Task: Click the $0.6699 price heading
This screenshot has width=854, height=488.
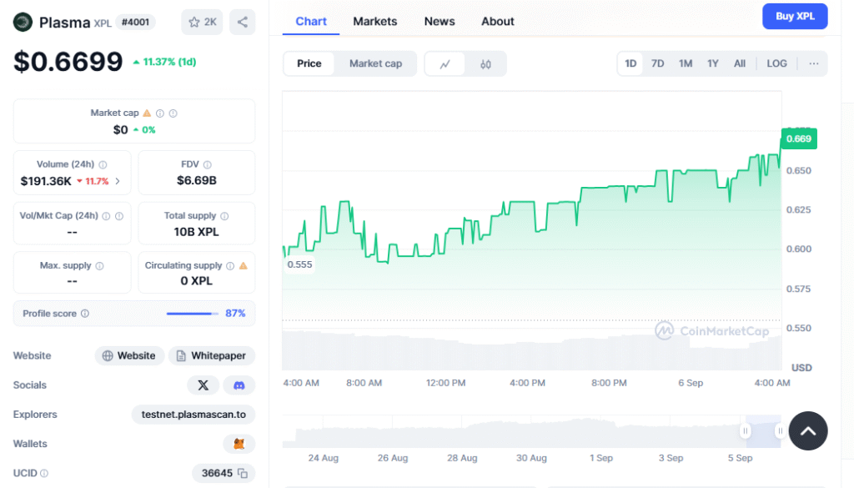Action: tap(68, 62)
